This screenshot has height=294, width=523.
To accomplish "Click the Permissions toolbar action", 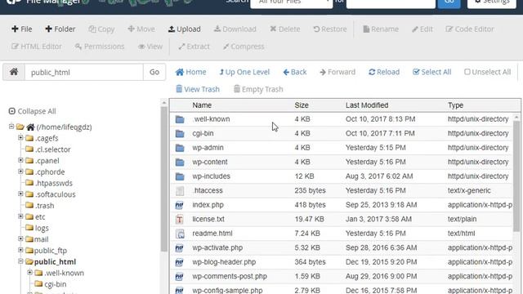I will point(100,47).
